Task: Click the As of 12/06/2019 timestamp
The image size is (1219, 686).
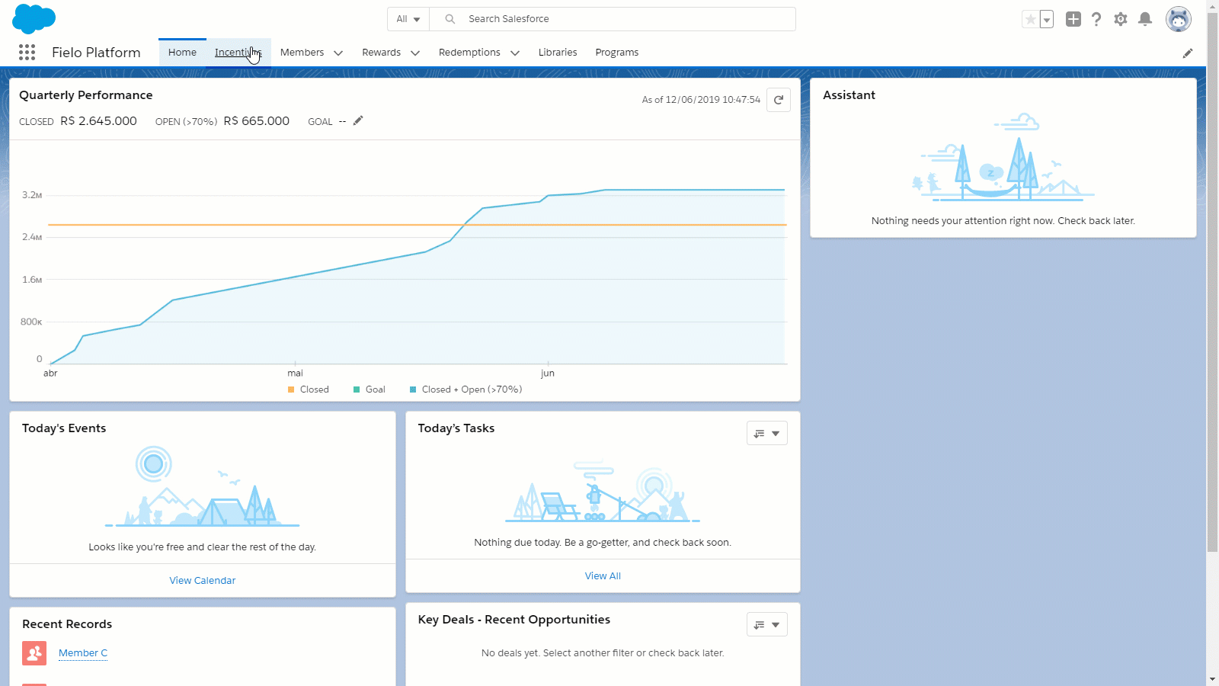Action: [x=701, y=100]
